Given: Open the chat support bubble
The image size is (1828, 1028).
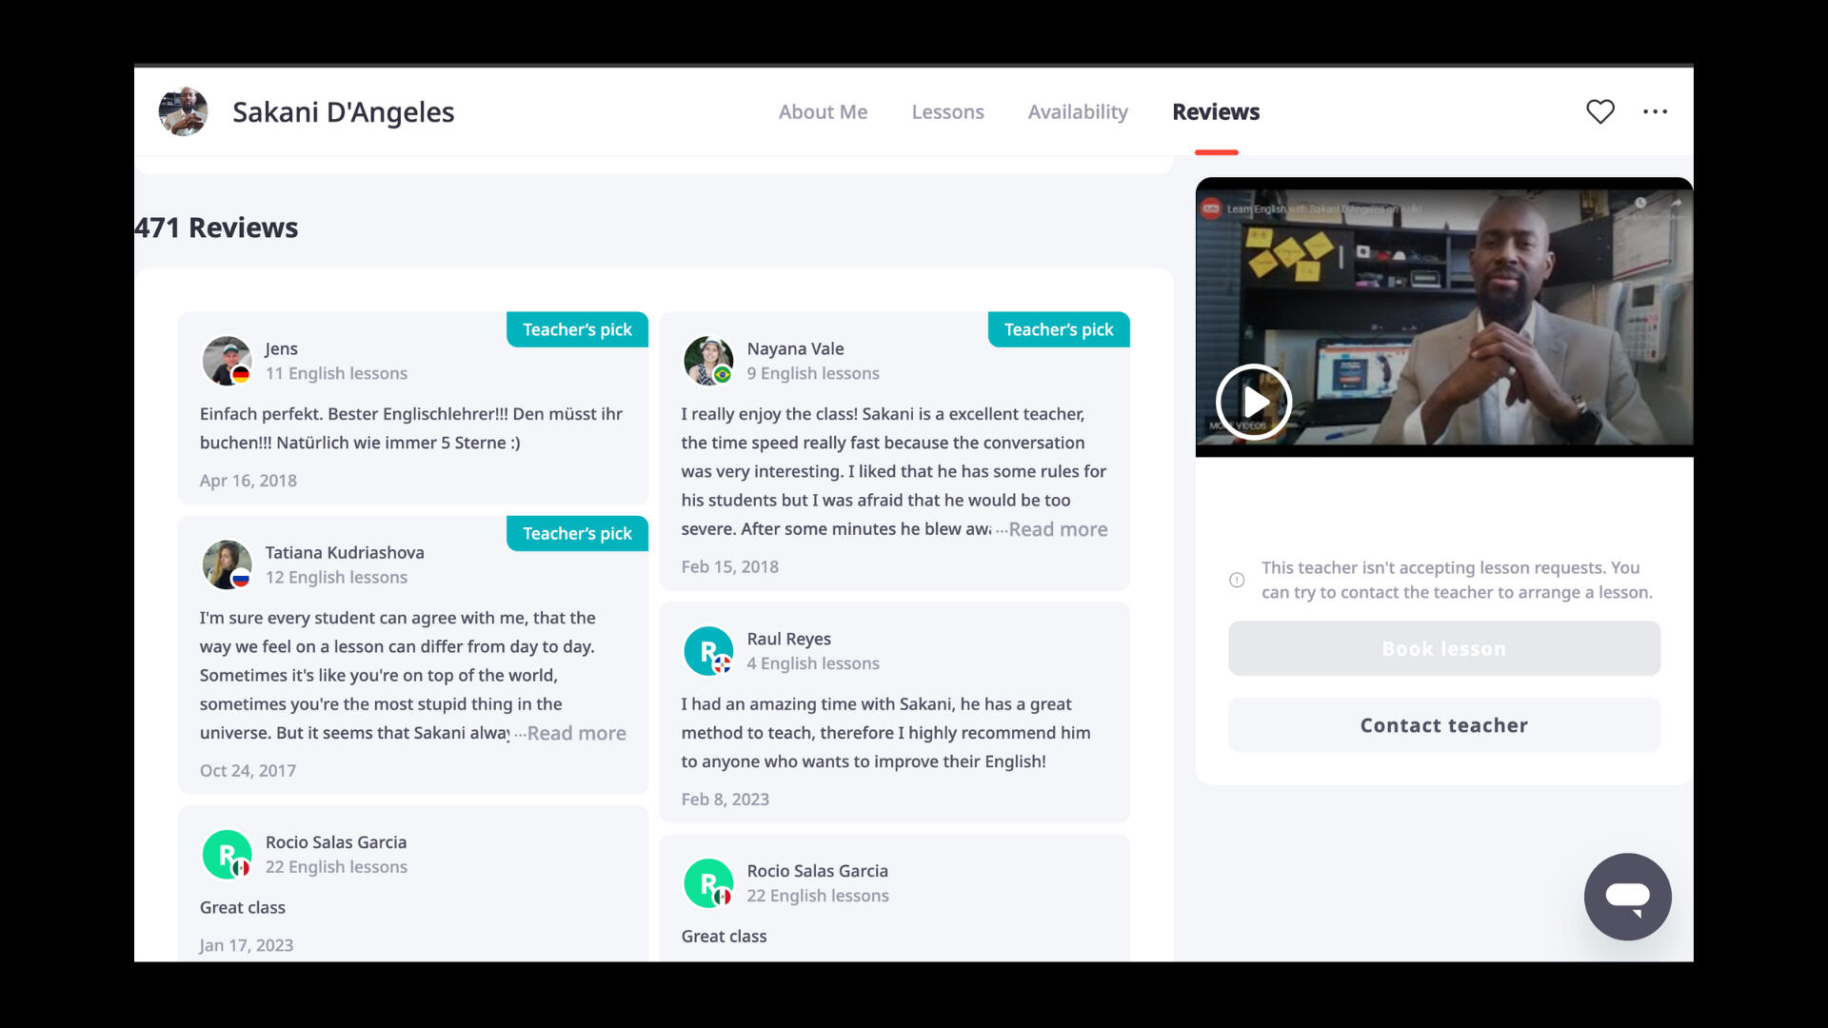Looking at the screenshot, I should pyautogui.click(x=1627, y=897).
